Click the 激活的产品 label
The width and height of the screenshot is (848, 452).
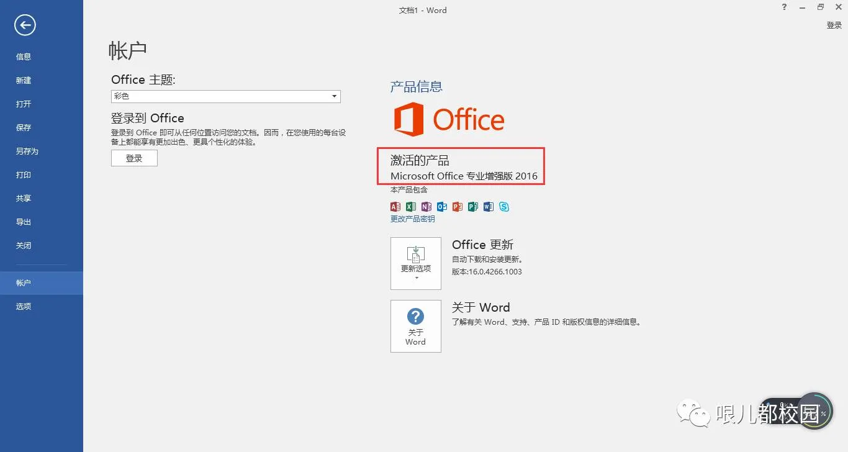420,160
